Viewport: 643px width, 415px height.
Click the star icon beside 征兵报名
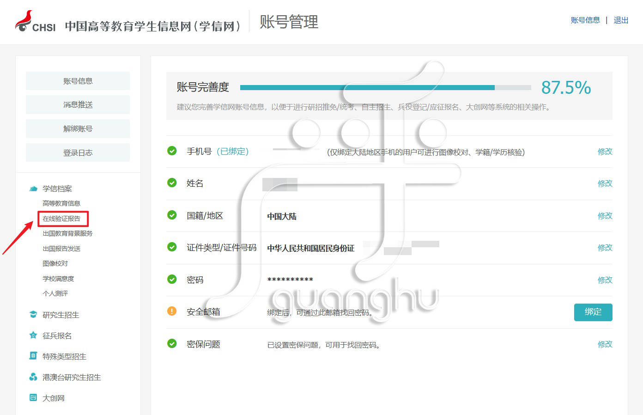click(33, 336)
